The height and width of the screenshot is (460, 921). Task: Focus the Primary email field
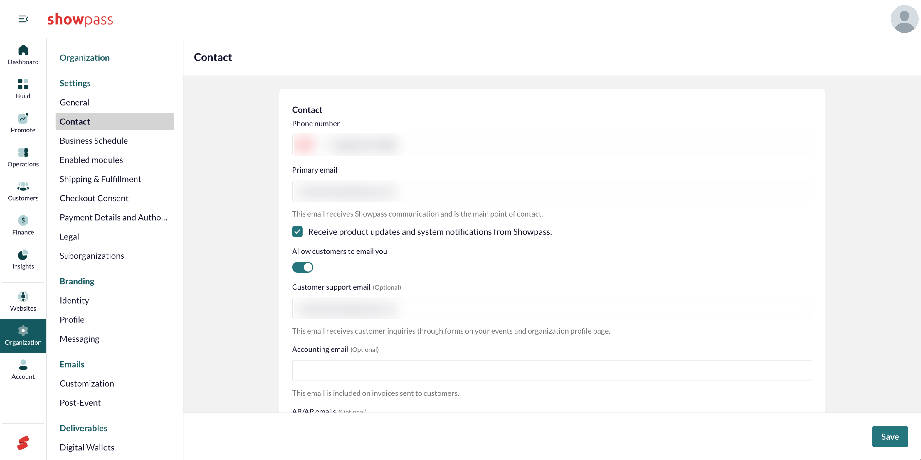(x=552, y=191)
